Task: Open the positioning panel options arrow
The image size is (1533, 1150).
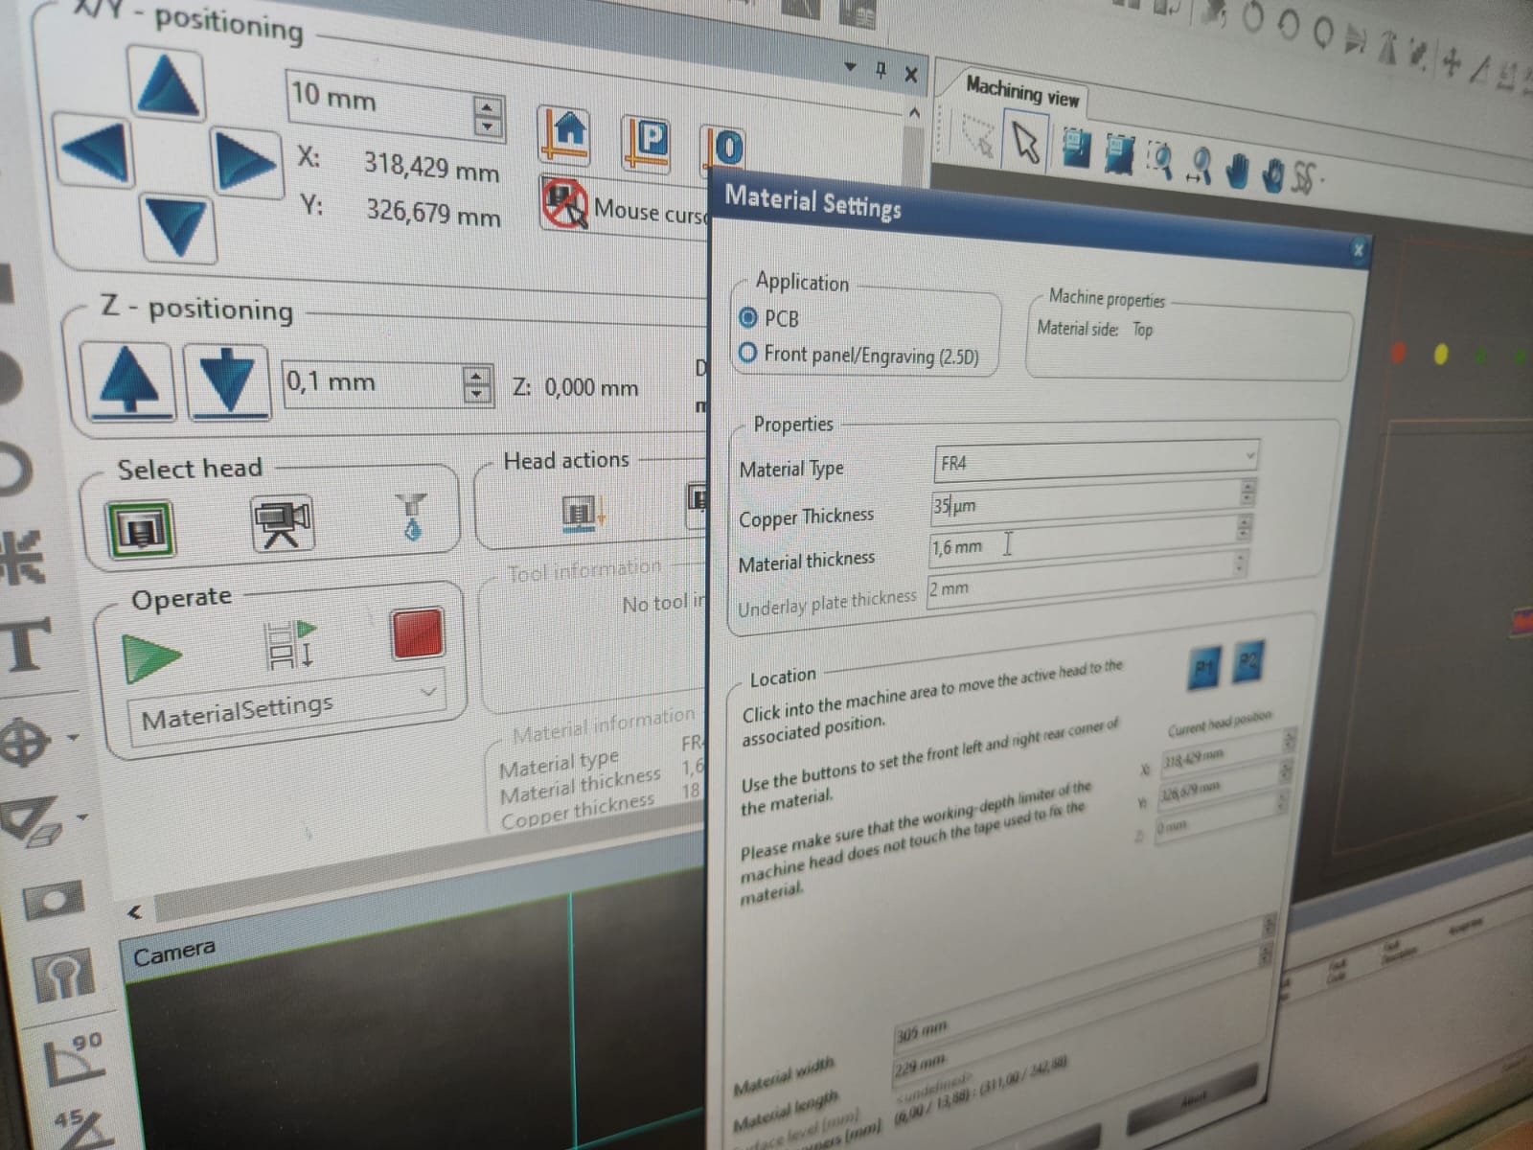Action: [x=851, y=67]
